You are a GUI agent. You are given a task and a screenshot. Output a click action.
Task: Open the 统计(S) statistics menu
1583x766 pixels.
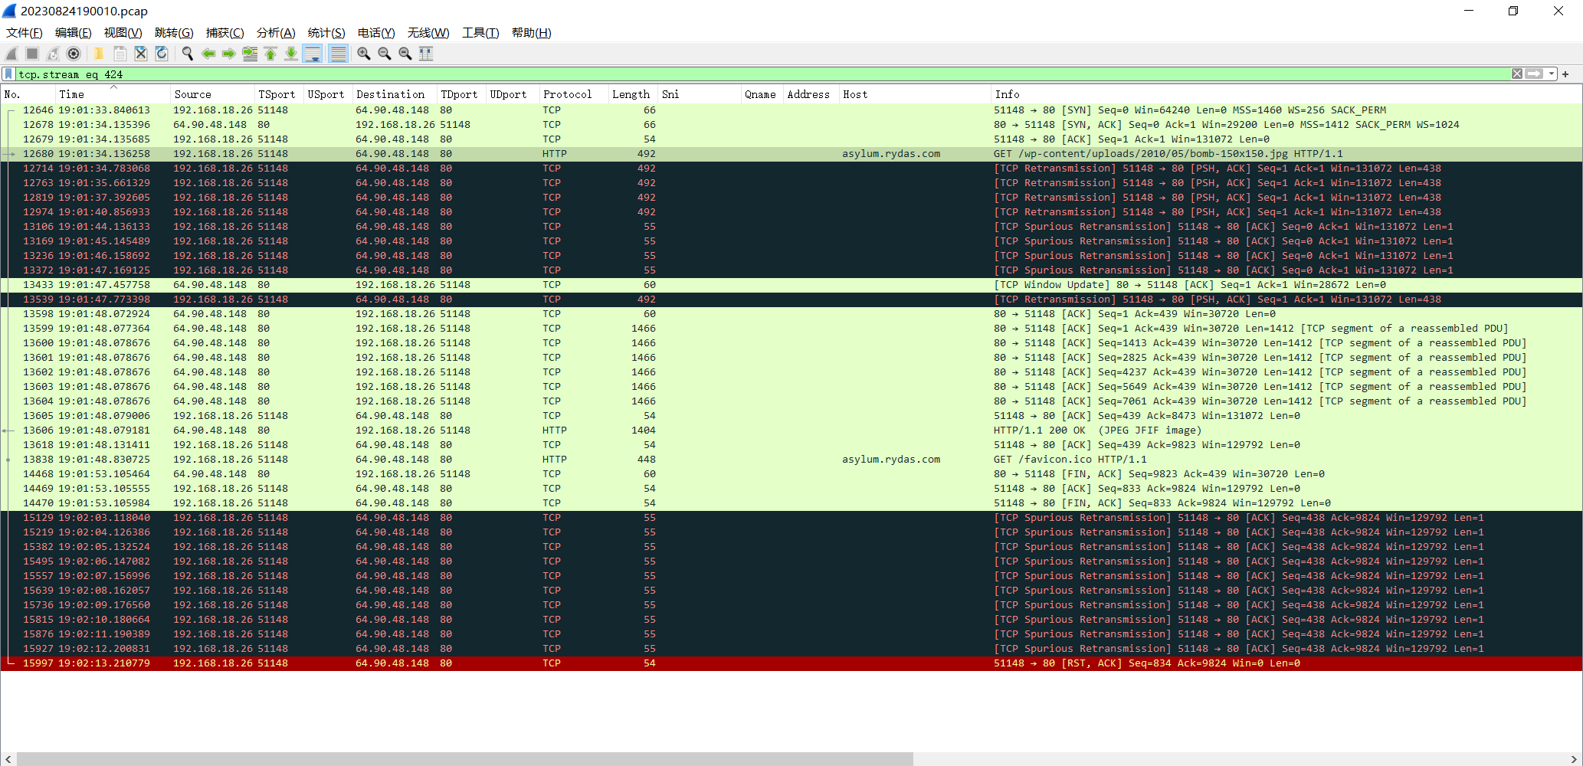[x=326, y=33]
